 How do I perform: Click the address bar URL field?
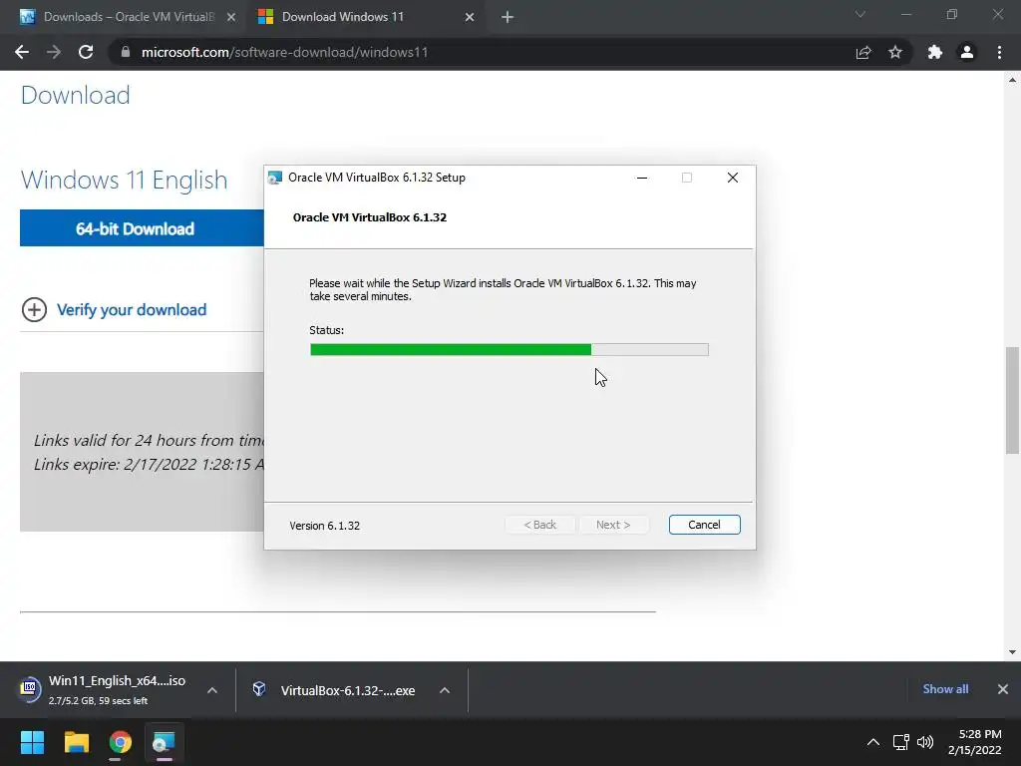(482, 52)
